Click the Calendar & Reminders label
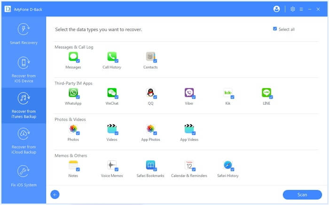 189,176
